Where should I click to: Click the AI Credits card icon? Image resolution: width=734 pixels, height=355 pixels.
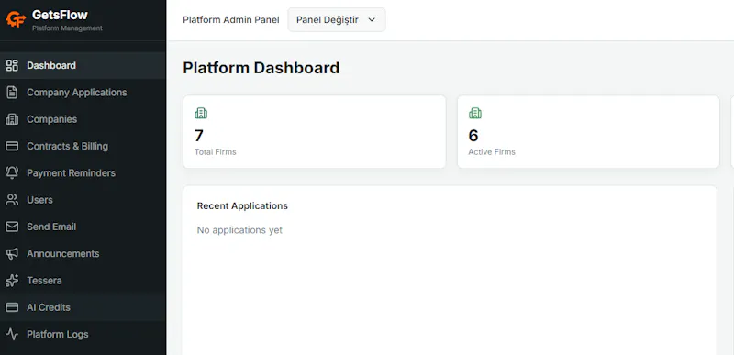tap(12, 307)
